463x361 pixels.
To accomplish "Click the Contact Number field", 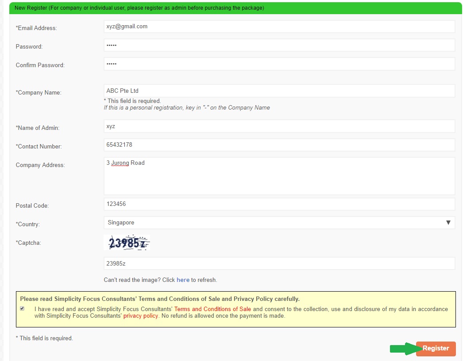I will [279, 144].
